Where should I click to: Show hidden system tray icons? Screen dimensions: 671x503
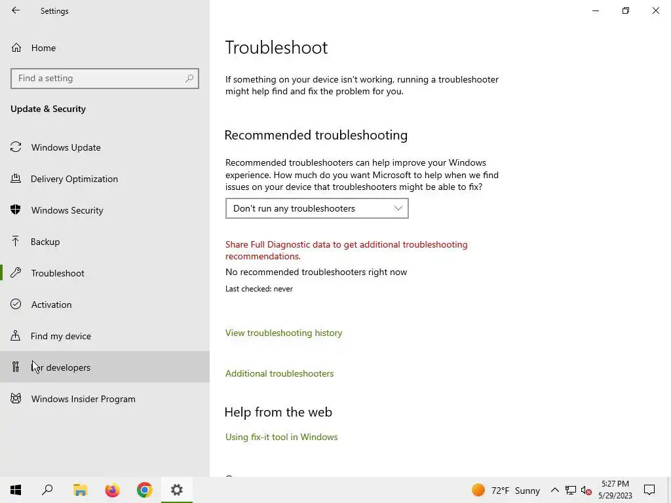(554, 490)
